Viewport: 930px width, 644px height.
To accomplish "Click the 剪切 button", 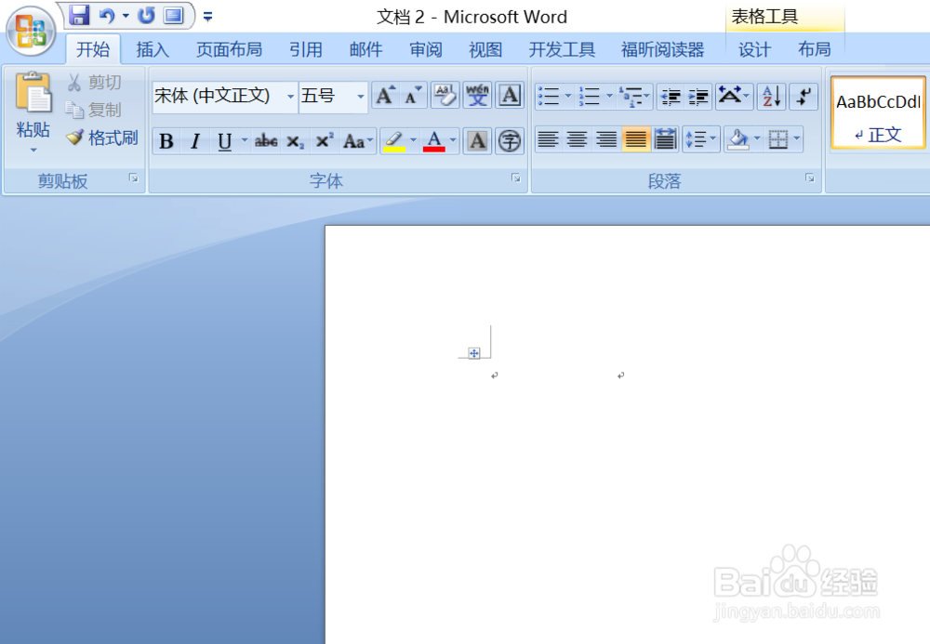I will coord(94,83).
